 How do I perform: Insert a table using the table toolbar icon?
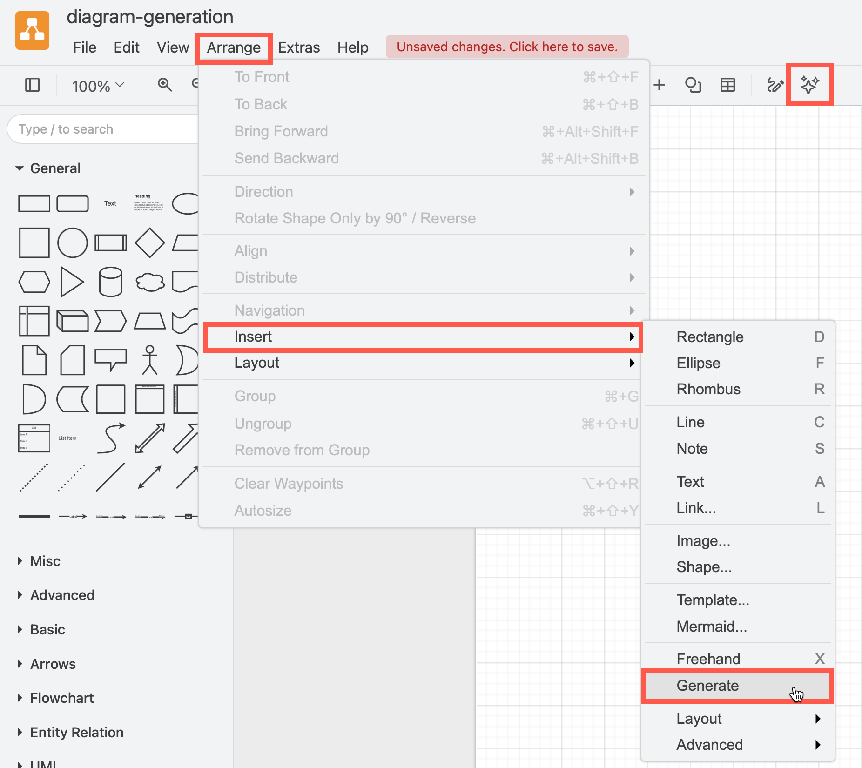point(727,85)
